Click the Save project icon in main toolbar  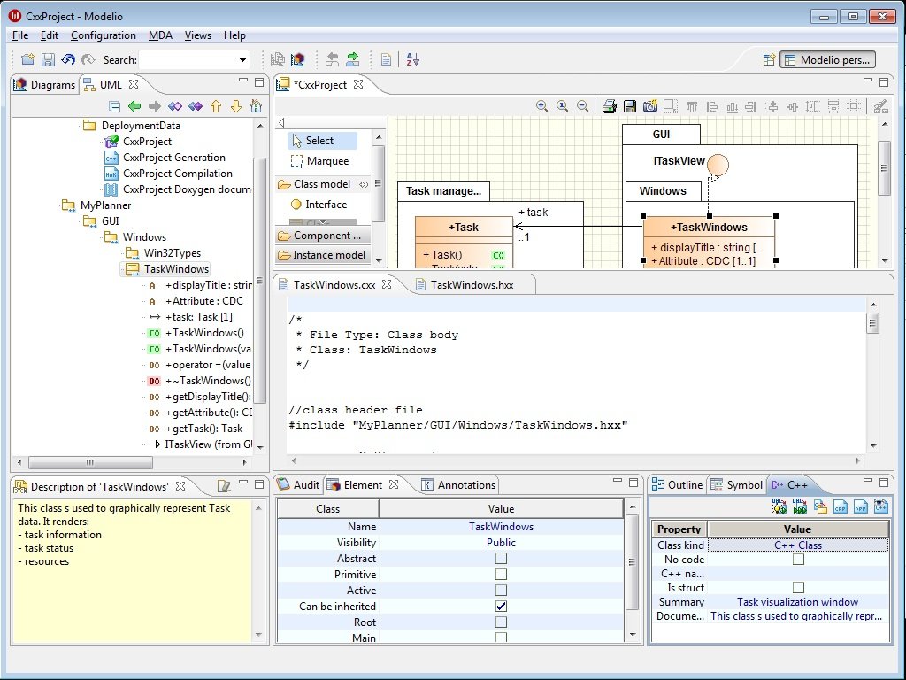(x=48, y=59)
